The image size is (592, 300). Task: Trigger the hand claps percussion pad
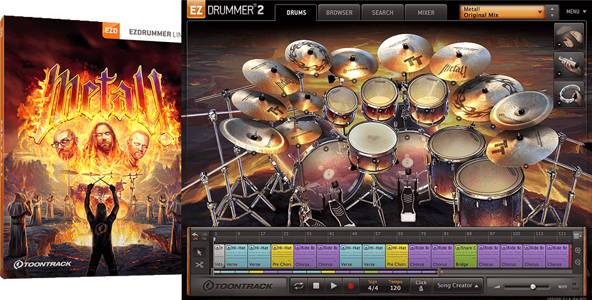click(x=569, y=36)
